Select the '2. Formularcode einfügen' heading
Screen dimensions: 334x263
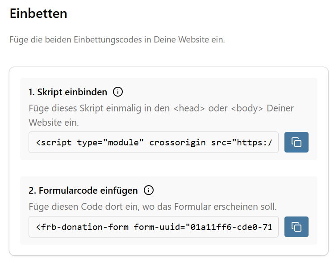tap(83, 191)
